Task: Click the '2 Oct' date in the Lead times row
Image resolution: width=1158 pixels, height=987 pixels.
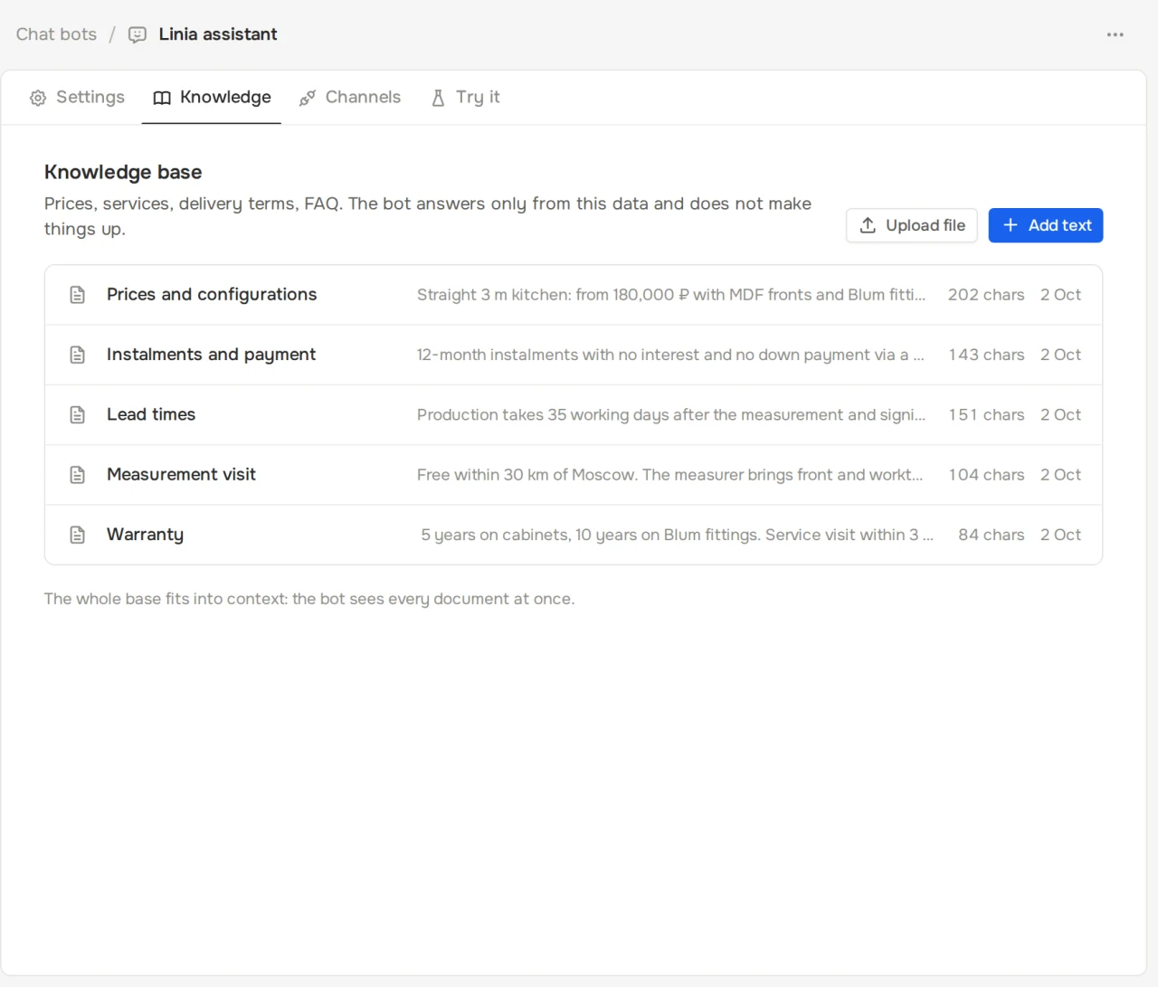Action: (1060, 414)
